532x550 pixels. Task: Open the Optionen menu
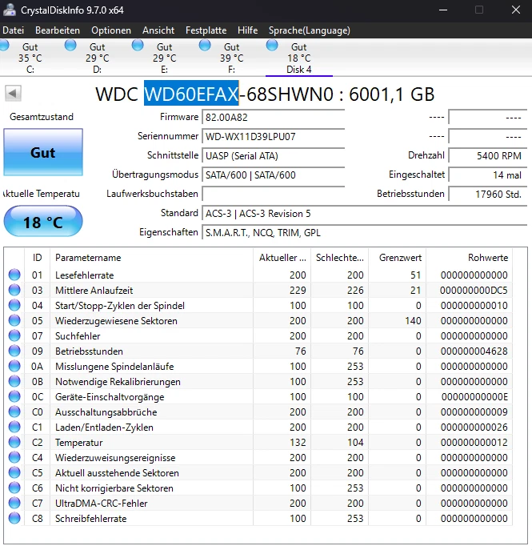[x=110, y=30]
